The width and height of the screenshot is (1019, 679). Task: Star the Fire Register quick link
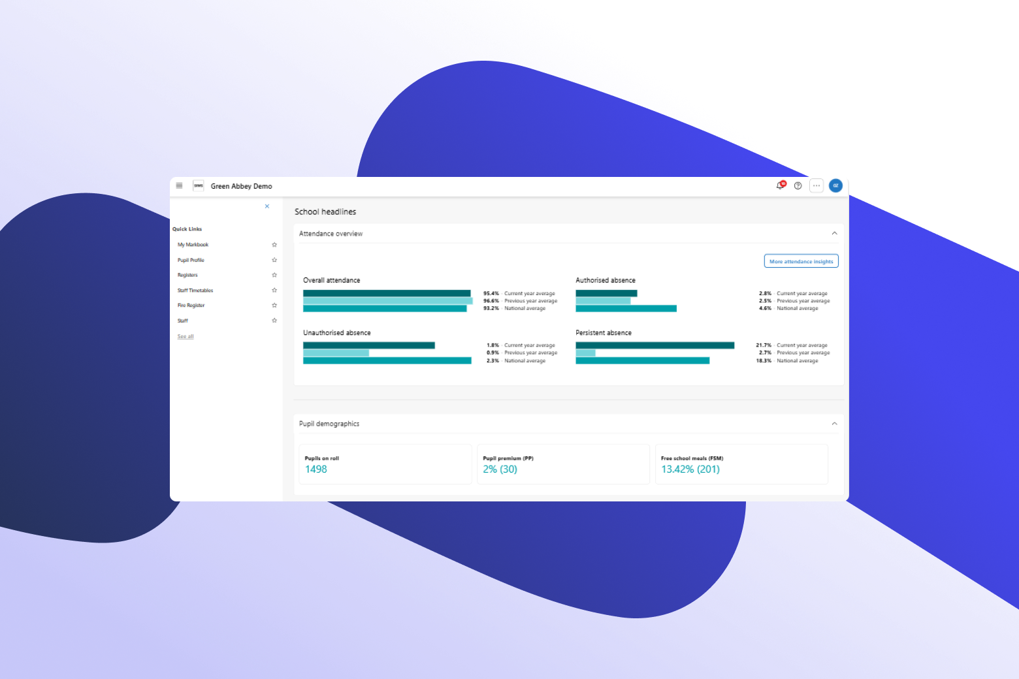(274, 306)
